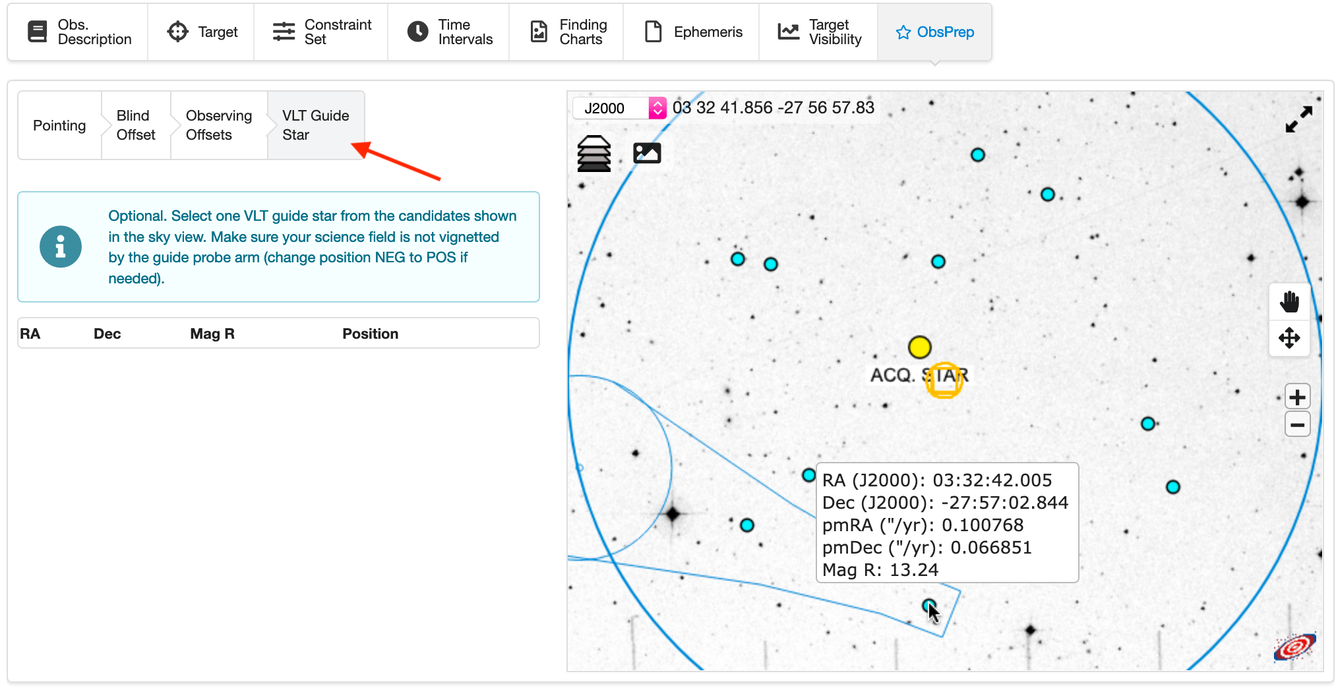
Task: Click the Aladin logo in corner
Action: (1294, 647)
